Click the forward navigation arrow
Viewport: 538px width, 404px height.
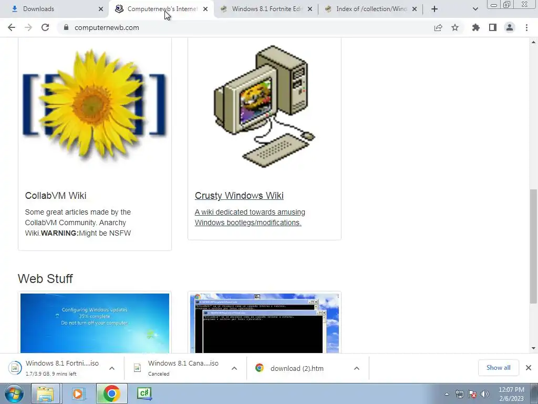click(28, 27)
